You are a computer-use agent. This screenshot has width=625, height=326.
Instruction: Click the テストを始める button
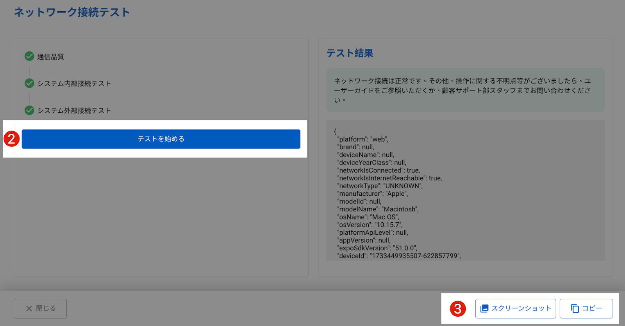point(161,139)
